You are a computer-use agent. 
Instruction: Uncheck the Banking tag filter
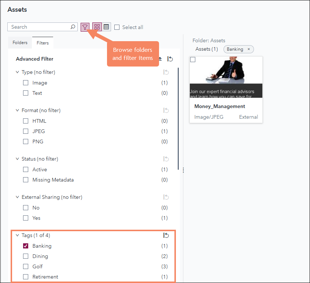[x=26, y=246]
